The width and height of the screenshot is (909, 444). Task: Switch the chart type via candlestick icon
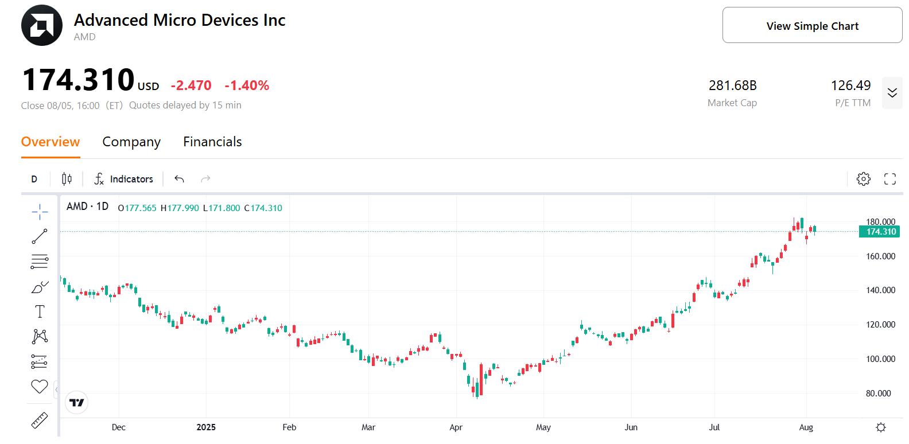pos(66,178)
